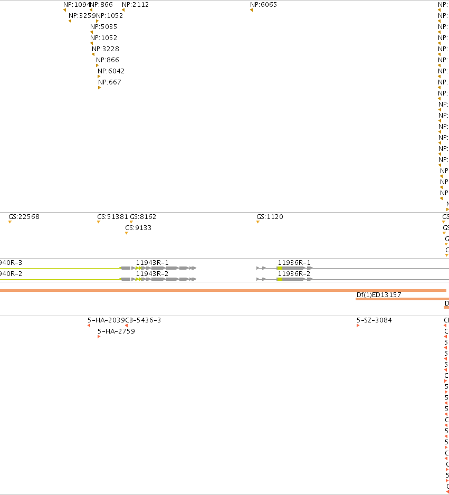Open transcript 11943R-1 label
449x495 pixels.
pyautogui.click(x=152, y=262)
